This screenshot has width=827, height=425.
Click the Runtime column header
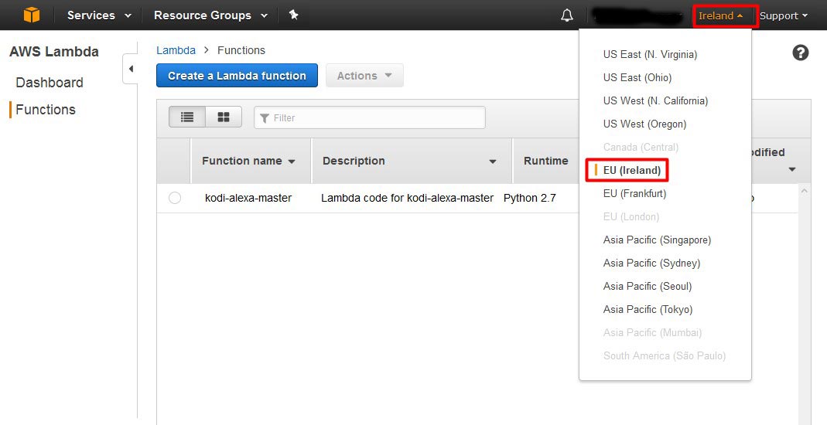coord(546,161)
